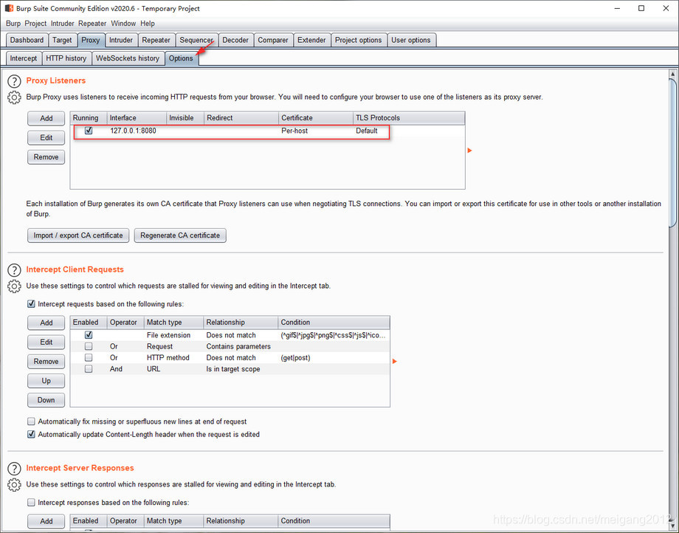Move client request rule Up
The height and width of the screenshot is (533, 679).
click(46, 381)
